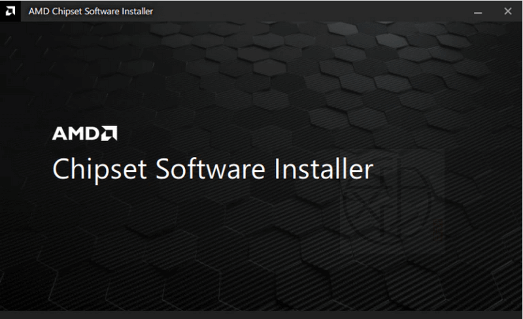Viewport: 523px width, 319px height.
Task: Click the 'AMD Chipset Software Installer' title text
Action: [x=91, y=11]
